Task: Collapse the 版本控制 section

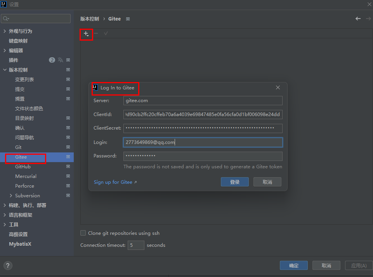Action: pyautogui.click(x=5, y=70)
